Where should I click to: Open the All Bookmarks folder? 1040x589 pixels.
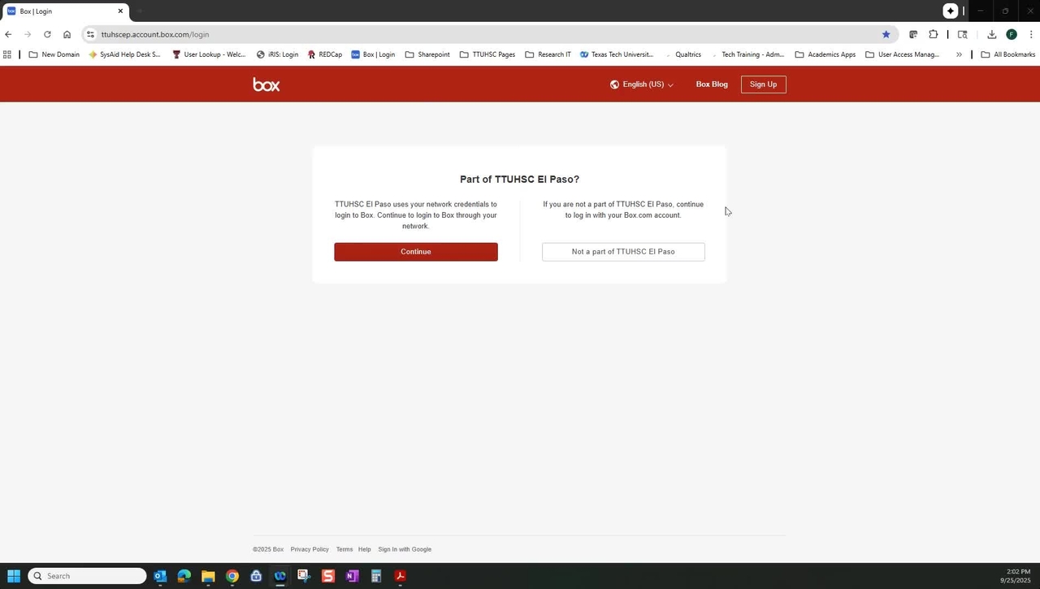click(x=1007, y=54)
